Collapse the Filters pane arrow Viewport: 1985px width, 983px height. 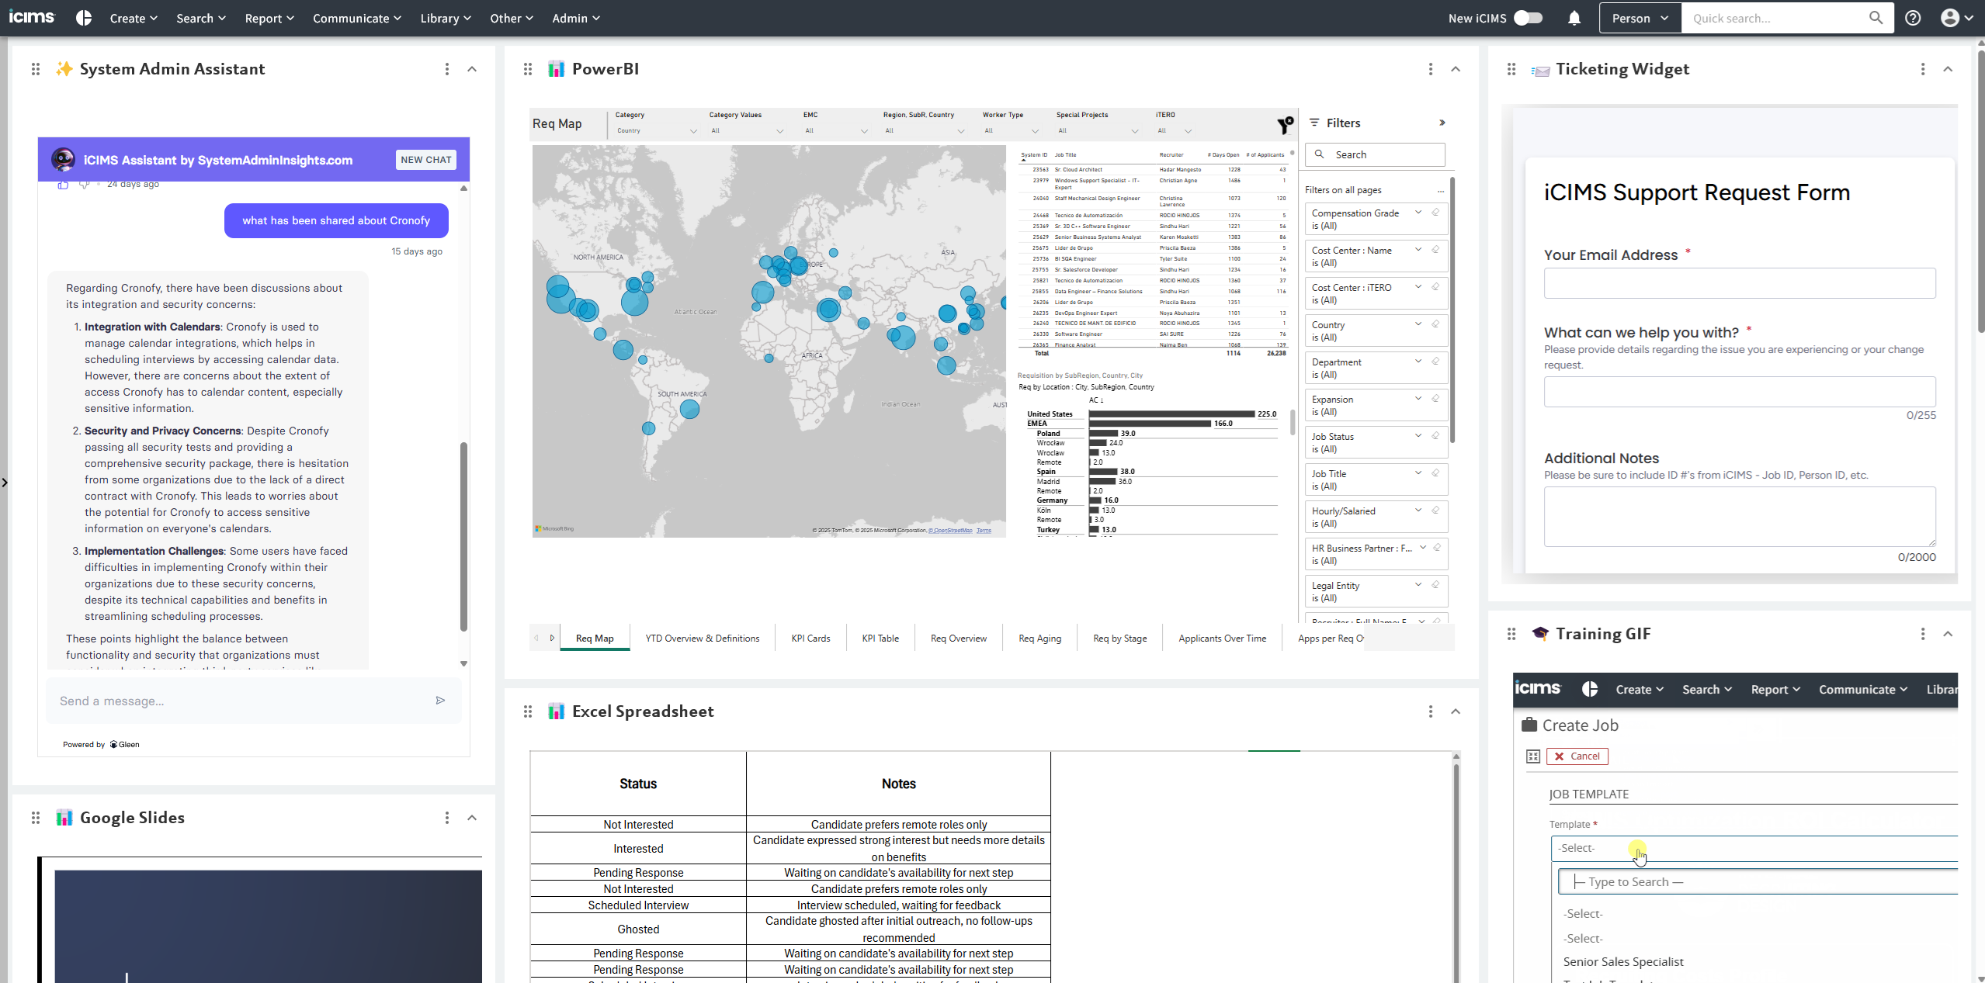[x=1442, y=123]
